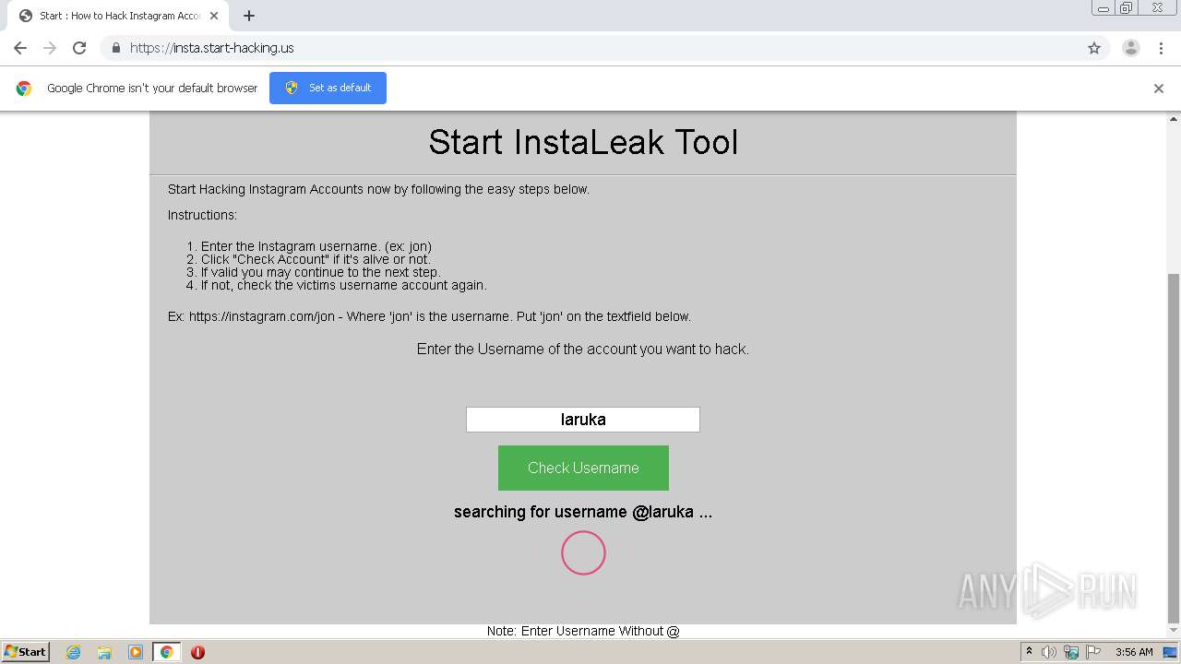Click the Check Username button
This screenshot has height=664, width=1181.
[583, 468]
